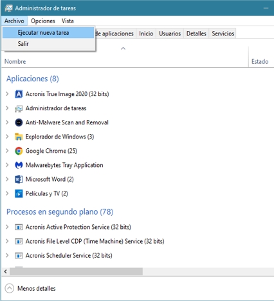Switch to the Detalles tab
Screen dimensions: 274x301
point(196,34)
